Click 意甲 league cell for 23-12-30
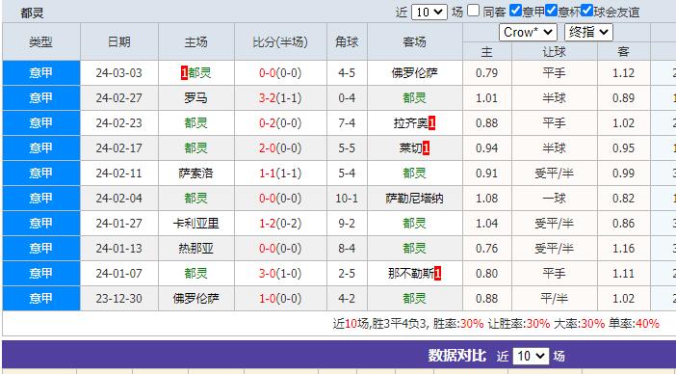676x374 pixels. 41,298
